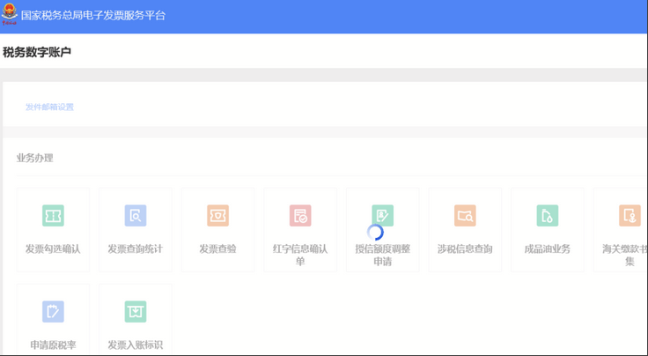
Task: Click the 红字信息确认单 red document icon
Action: (300, 216)
